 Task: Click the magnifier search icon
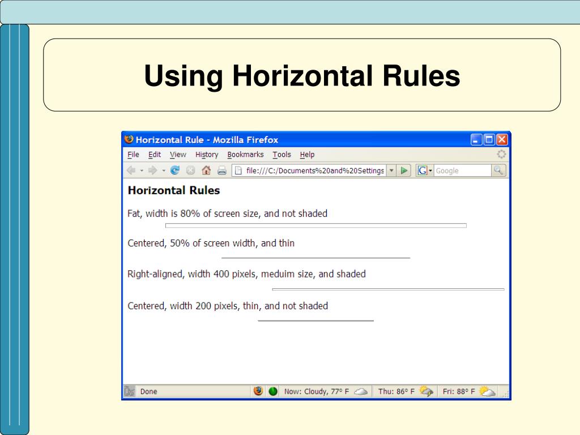click(x=498, y=170)
